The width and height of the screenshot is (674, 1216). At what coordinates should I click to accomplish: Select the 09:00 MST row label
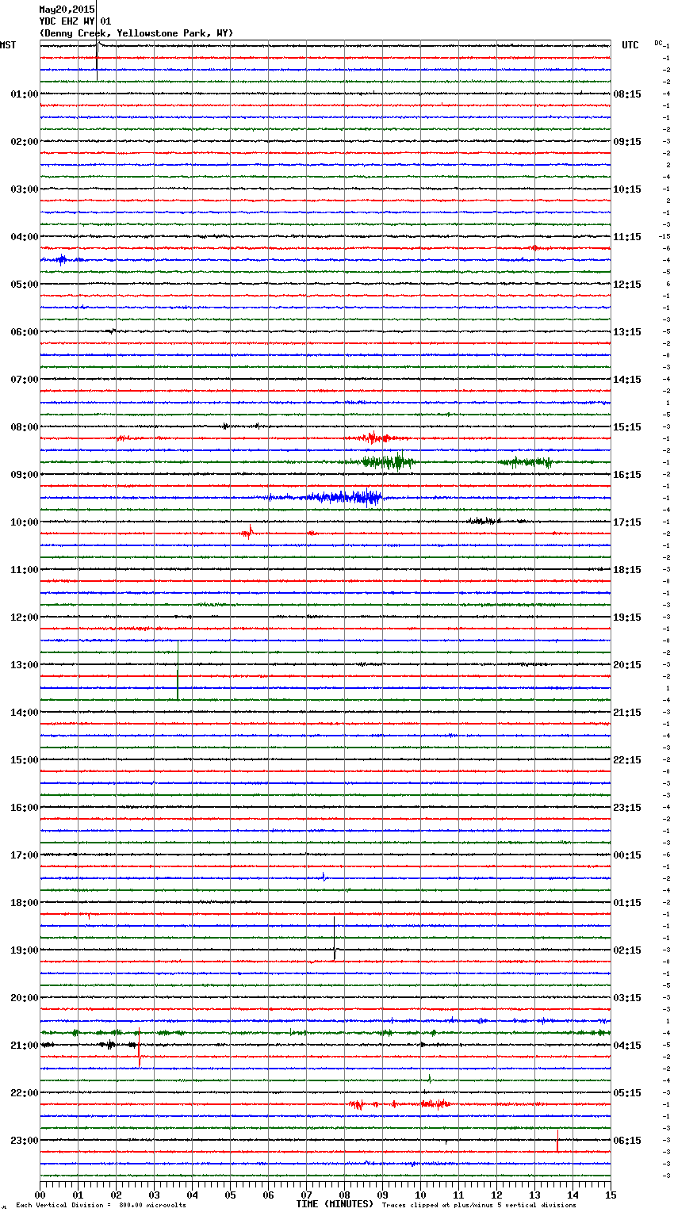[x=25, y=475]
